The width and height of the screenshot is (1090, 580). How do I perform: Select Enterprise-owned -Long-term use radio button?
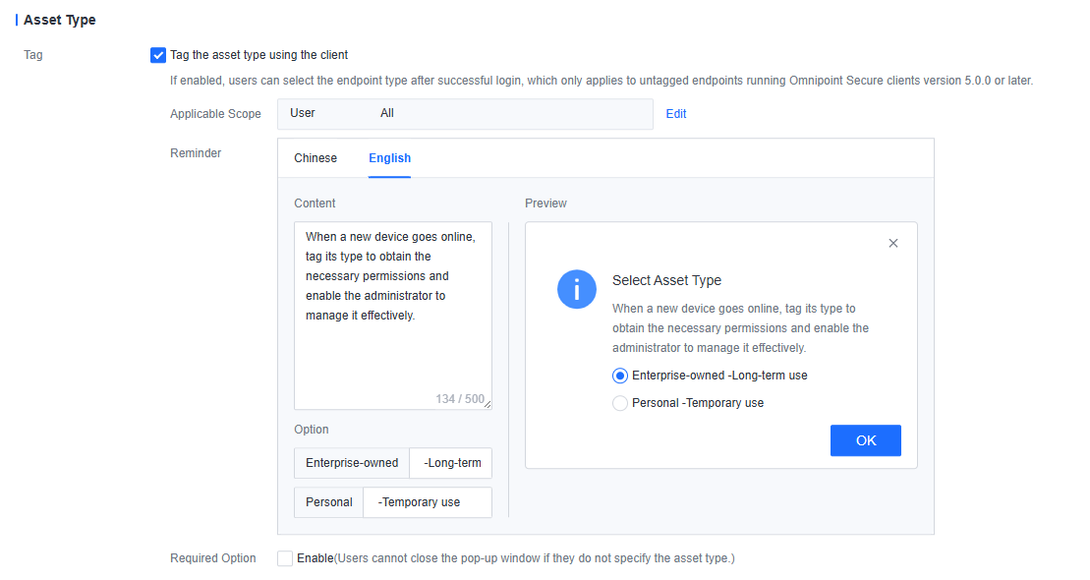pos(620,376)
